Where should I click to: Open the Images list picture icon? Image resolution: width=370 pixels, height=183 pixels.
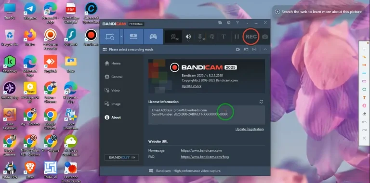coord(246,50)
